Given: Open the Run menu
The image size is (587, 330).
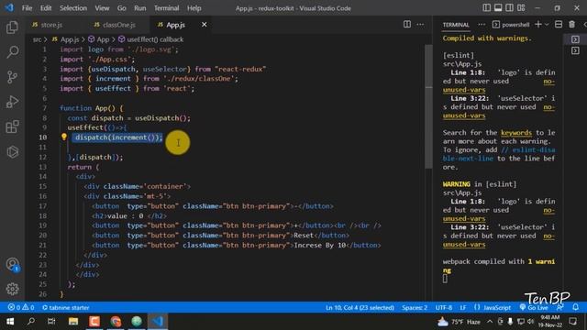Looking at the screenshot, I should pos(140,8).
